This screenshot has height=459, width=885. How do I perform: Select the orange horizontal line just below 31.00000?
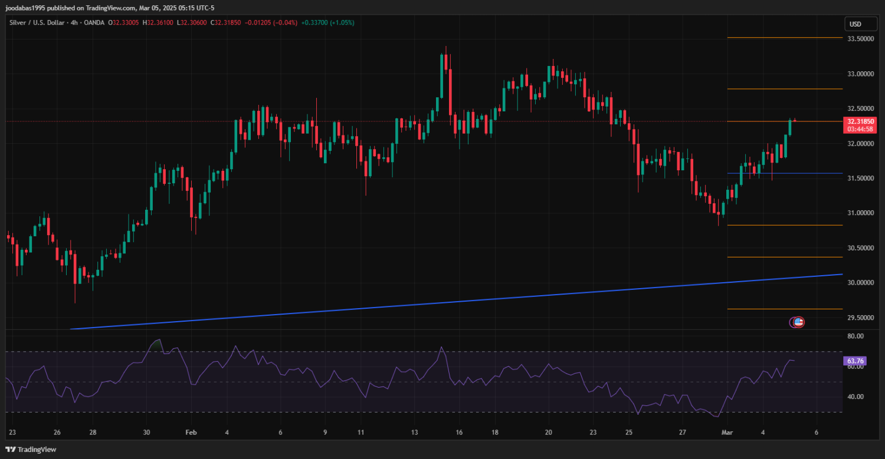pos(785,225)
